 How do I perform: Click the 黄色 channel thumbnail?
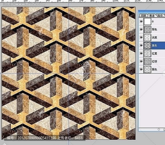(x=147, y=45)
